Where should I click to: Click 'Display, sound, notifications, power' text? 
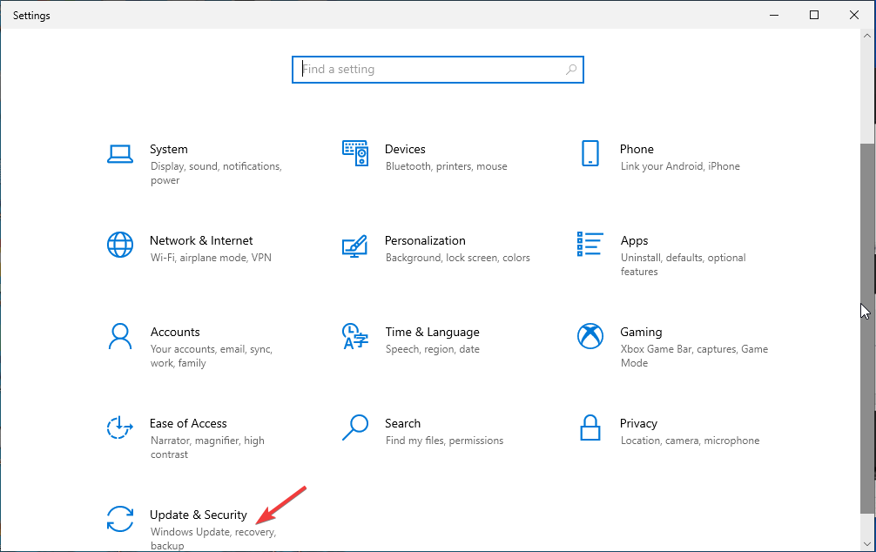tap(216, 173)
